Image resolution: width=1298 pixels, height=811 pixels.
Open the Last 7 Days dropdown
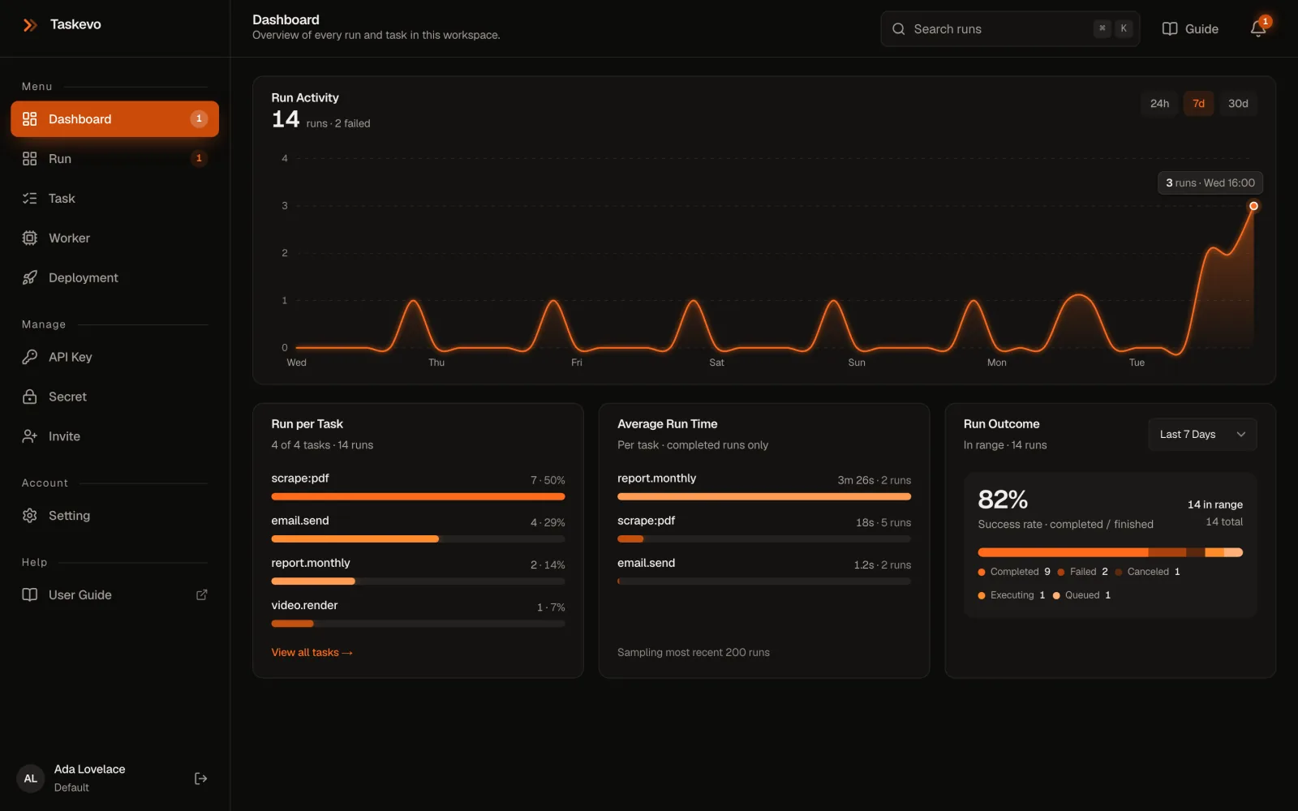coord(1202,435)
